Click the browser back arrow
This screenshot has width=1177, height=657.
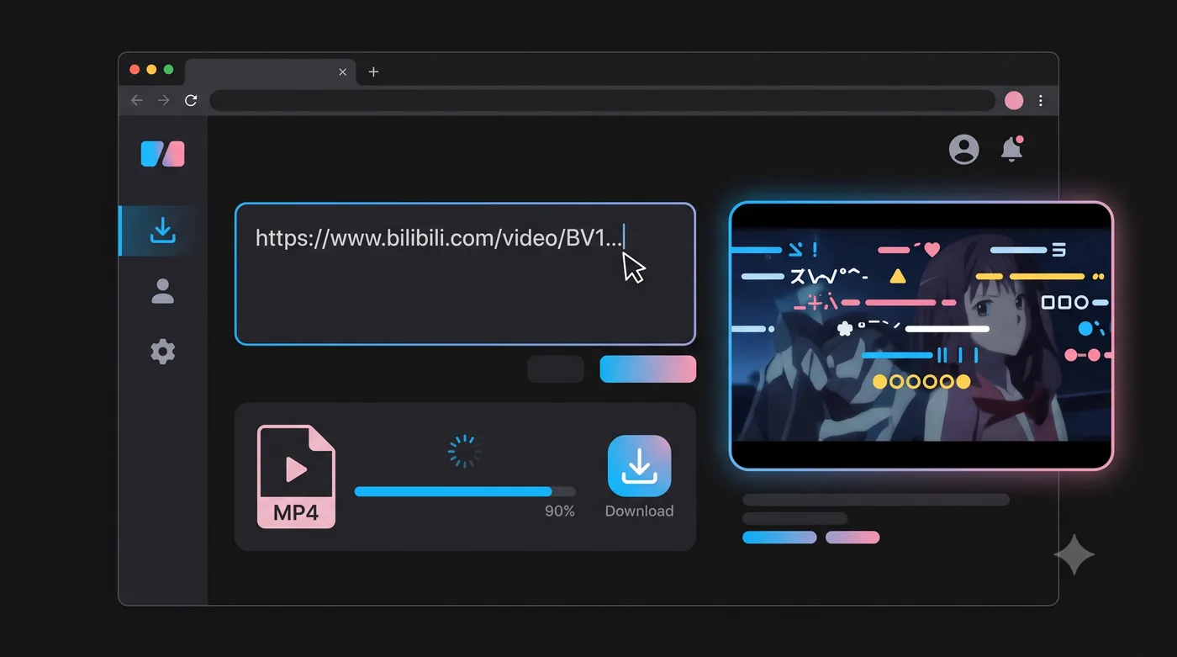tap(137, 101)
